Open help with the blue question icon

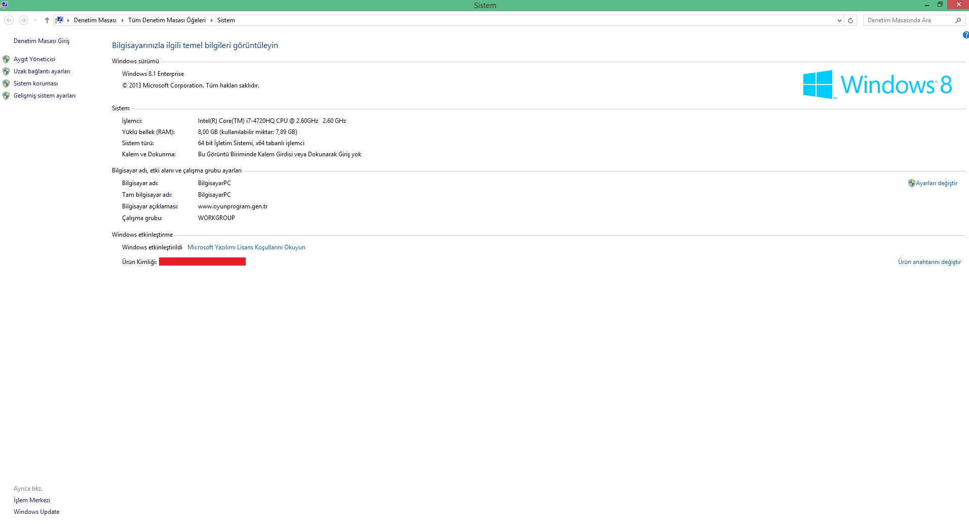pos(965,35)
